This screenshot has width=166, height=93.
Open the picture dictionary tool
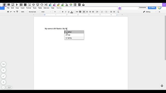click(13, 5)
